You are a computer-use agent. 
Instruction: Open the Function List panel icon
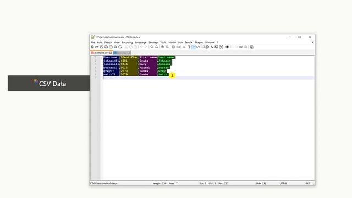pos(212,47)
